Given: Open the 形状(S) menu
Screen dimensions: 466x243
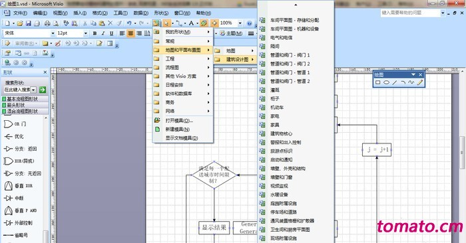Looking at the screenshot, I should click(x=161, y=13).
